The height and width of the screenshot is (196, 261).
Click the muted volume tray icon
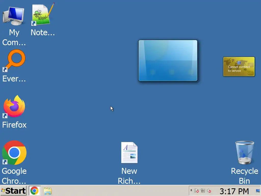(209, 191)
